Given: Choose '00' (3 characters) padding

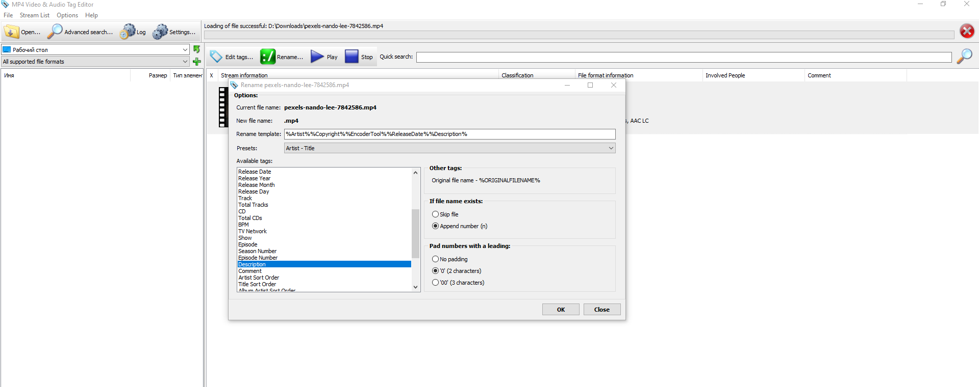Looking at the screenshot, I should [x=435, y=283].
